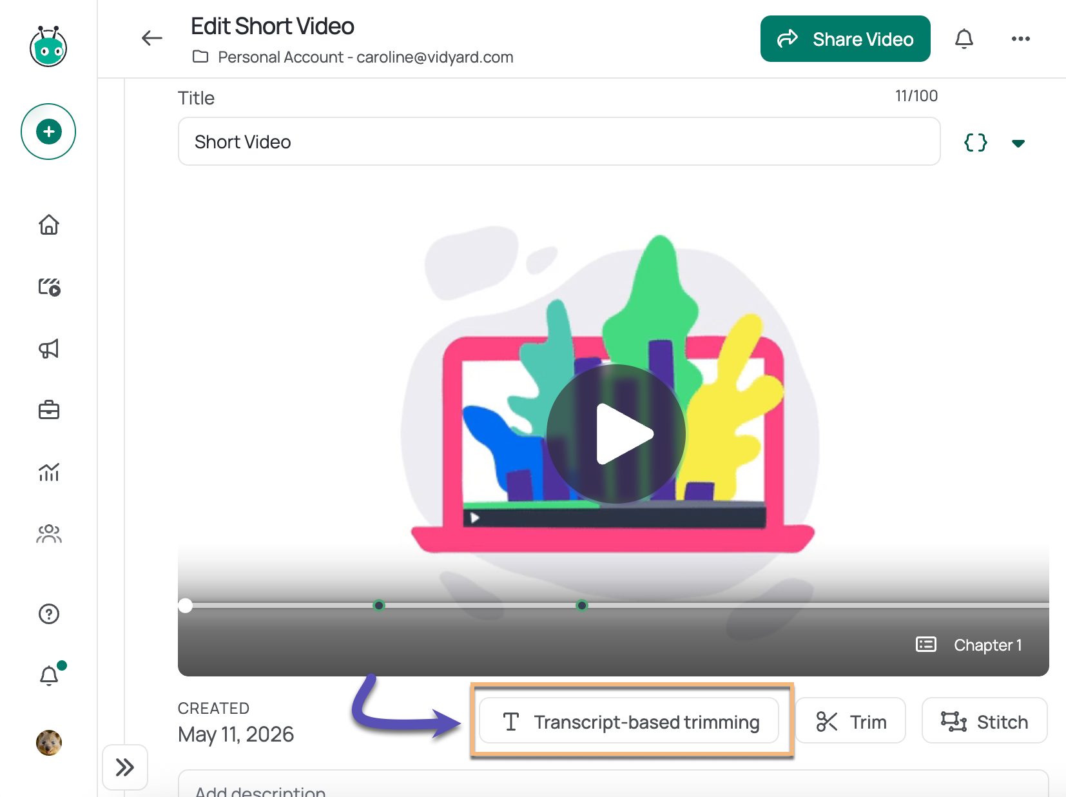This screenshot has width=1066, height=797.
Task: Open the three-dot more options menu
Action: click(1020, 39)
